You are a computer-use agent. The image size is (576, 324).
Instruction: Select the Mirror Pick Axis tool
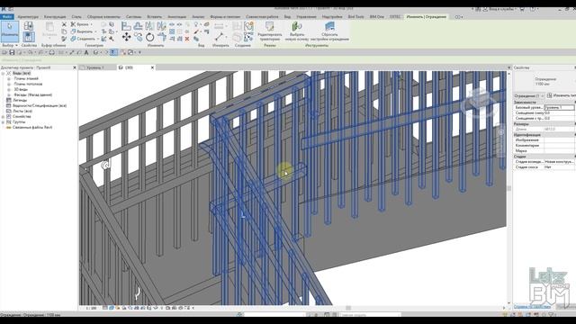[x=150, y=26]
